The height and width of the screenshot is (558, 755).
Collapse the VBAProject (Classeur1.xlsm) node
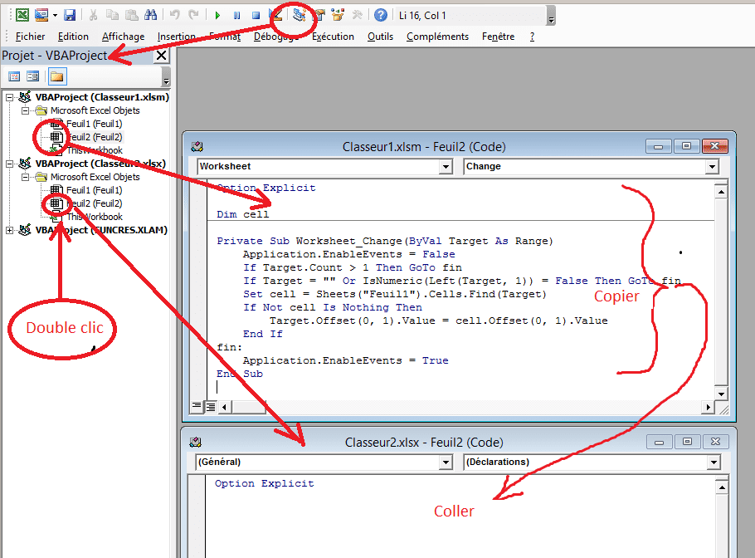pyautogui.click(x=10, y=97)
